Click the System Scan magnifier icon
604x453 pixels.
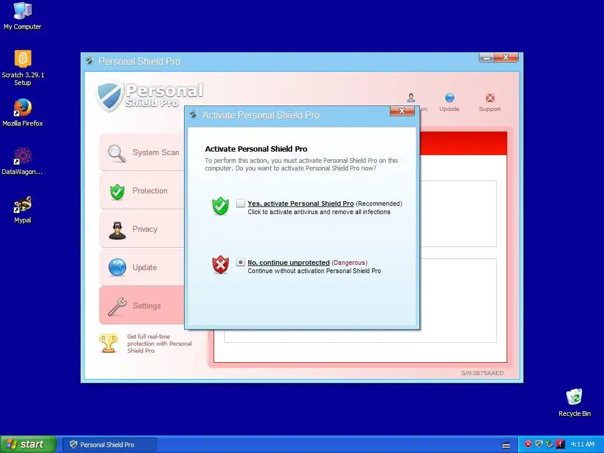(117, 153)
